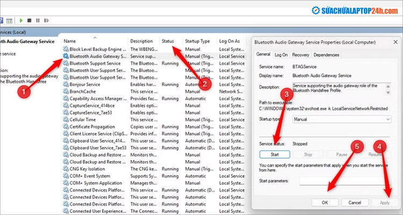Select Bluetooth Support Service in the list
The height and width of the screenshot is (215, 403).
pyautogui.click(x=95, y=63)
